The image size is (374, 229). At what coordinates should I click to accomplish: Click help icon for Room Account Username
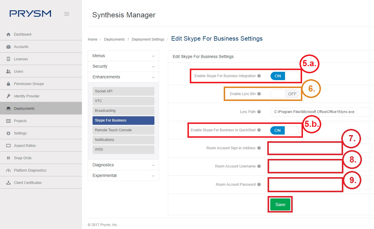click(x=259, y=166)
